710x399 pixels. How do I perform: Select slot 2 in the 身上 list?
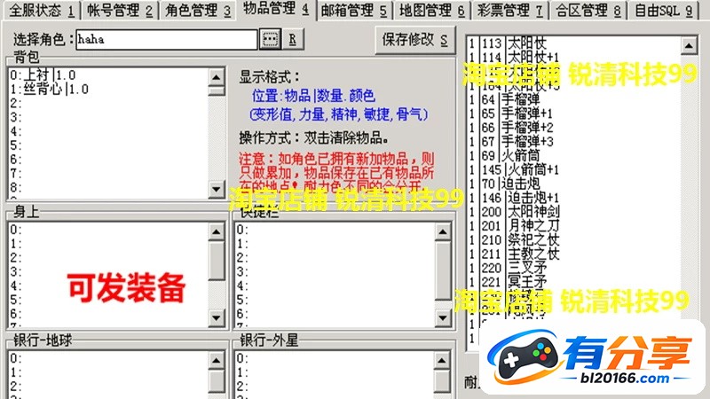click(108, 257)
